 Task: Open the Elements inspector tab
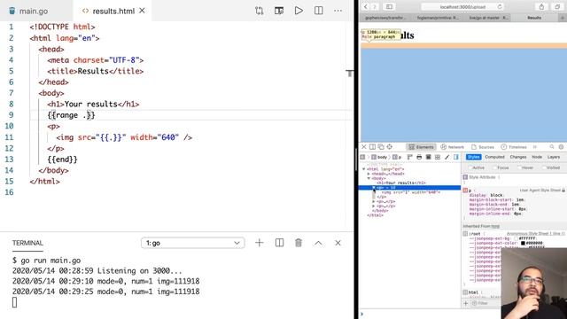coord(421,147)
